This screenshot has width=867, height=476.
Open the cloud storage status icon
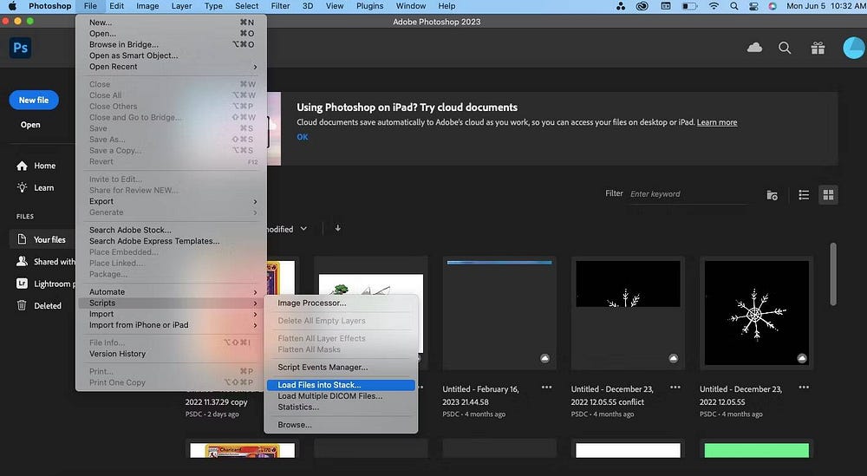(x=754, y=48)
